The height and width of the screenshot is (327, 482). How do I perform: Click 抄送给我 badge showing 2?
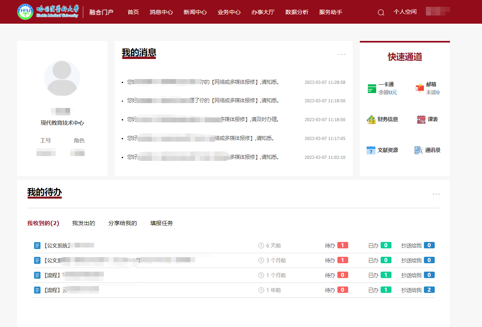(x=429, y=290)
